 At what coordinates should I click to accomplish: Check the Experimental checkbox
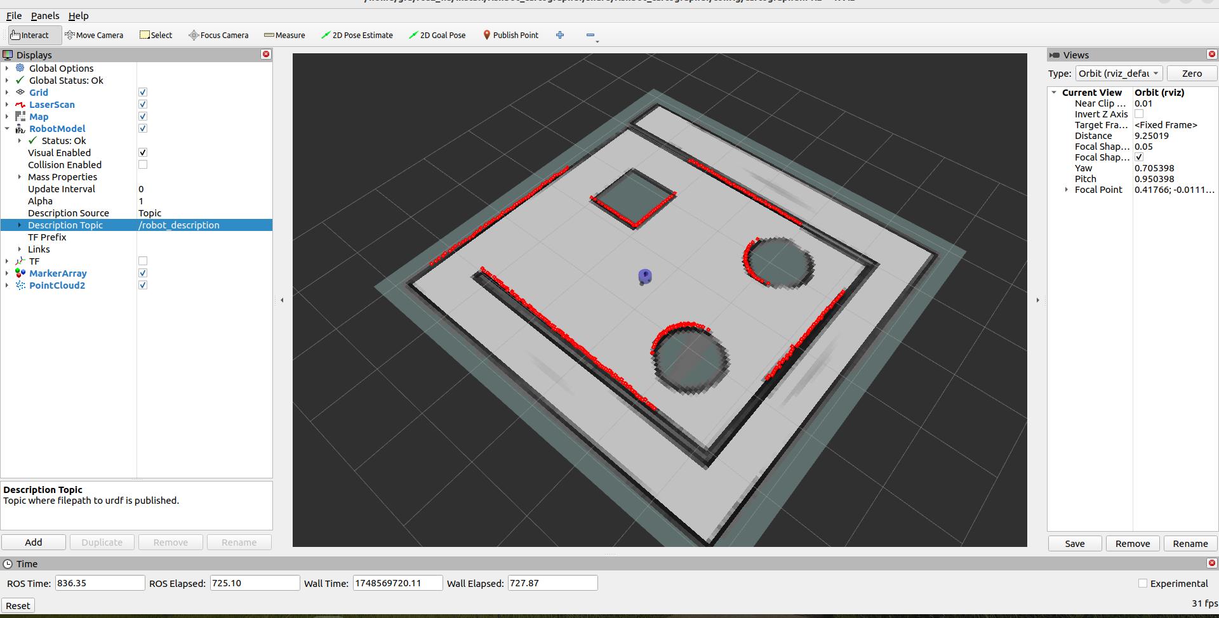pos(1143,583)
